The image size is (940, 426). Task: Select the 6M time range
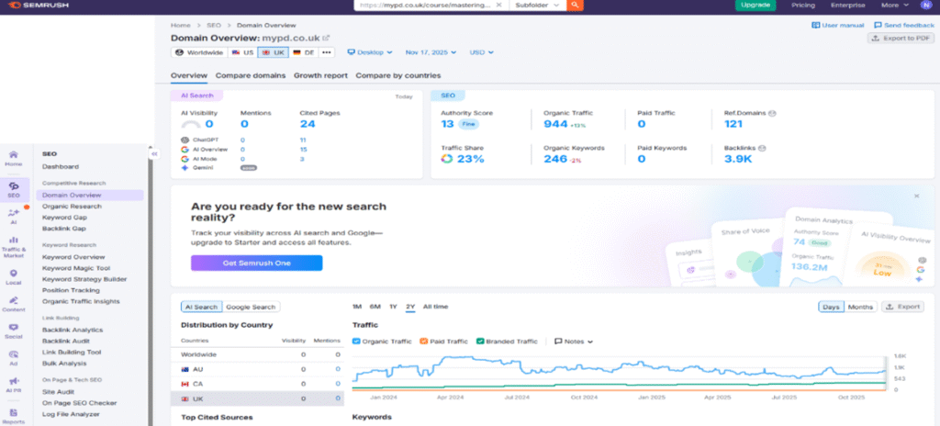click(375, 307)
